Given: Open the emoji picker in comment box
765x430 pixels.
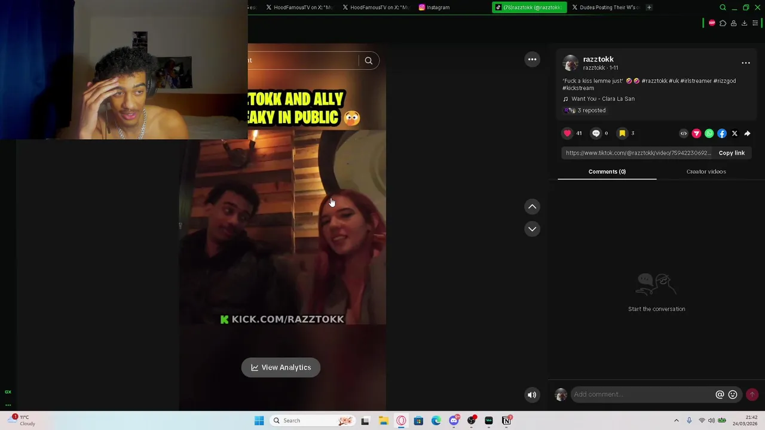Looking at the screenshot, I should click(x=733, y=394).
